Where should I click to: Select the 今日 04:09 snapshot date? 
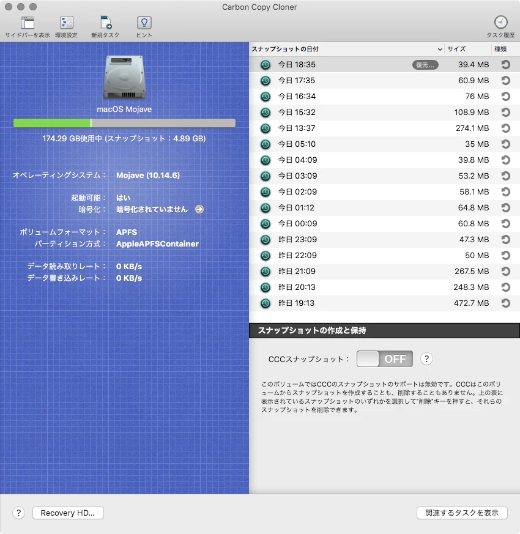click(x=298, y=160)
